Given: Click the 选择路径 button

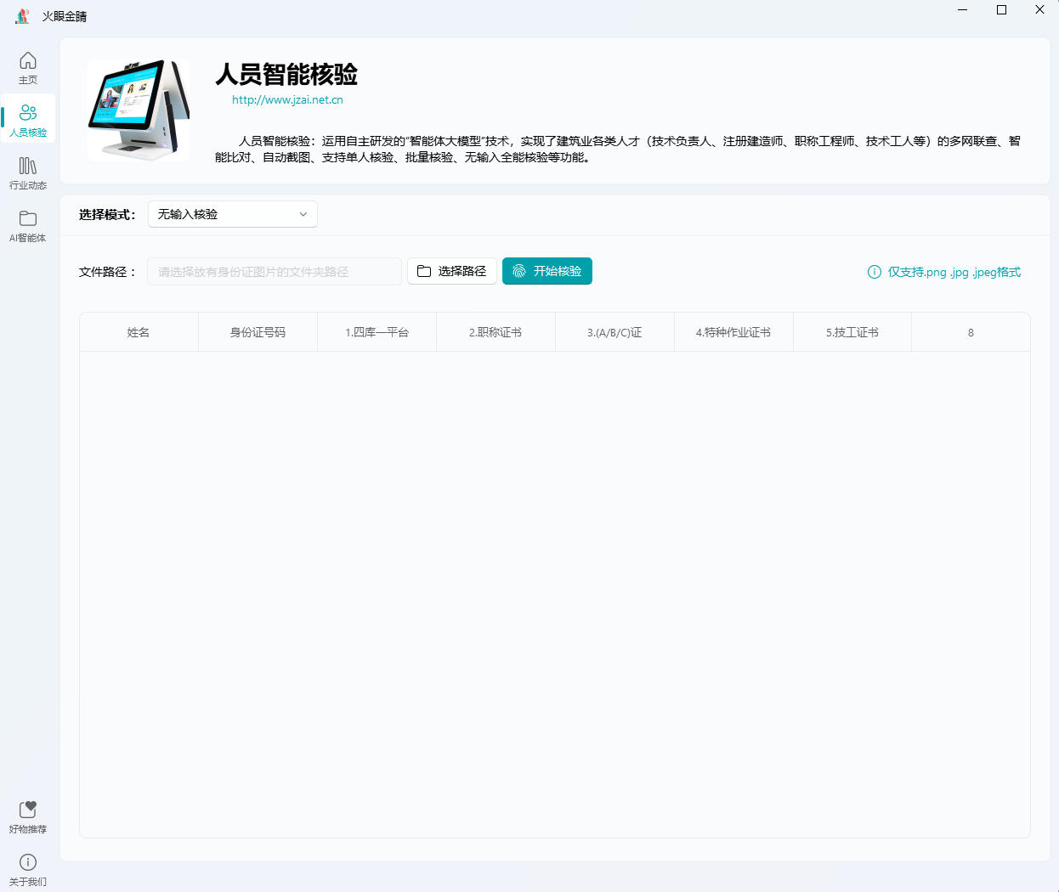Looking at the screenshot, I should pos(452,271).
